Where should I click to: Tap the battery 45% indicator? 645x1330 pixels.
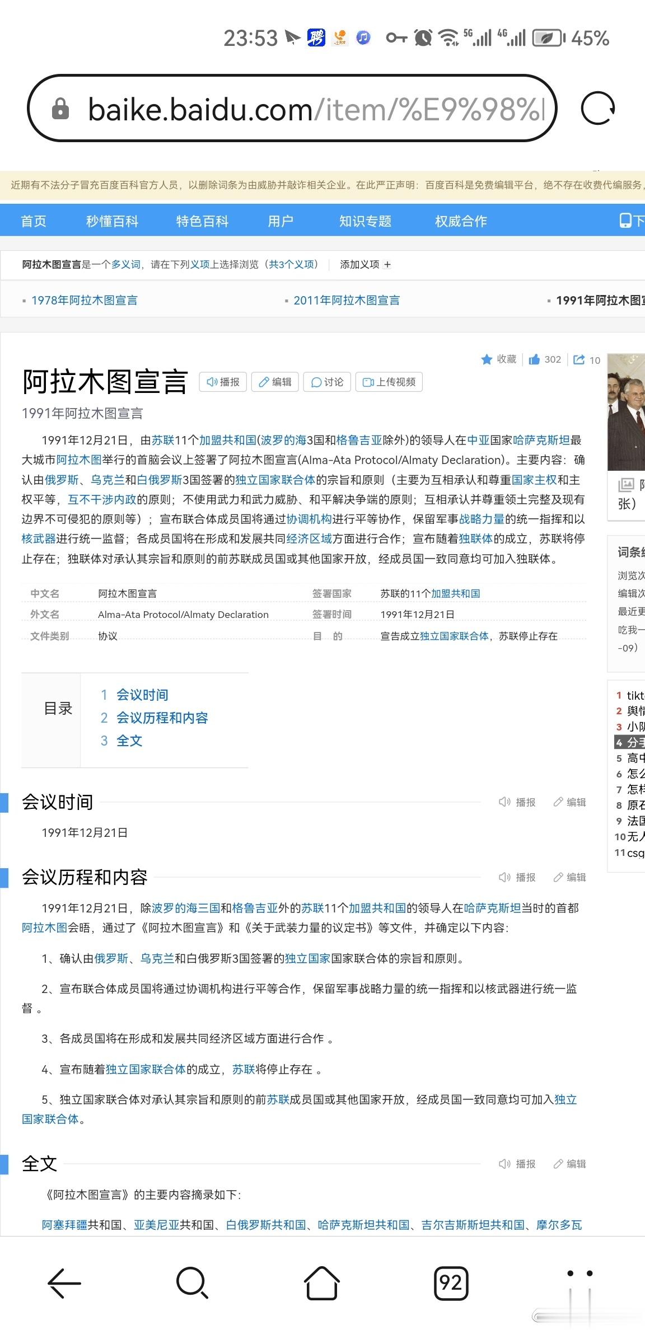571,38
